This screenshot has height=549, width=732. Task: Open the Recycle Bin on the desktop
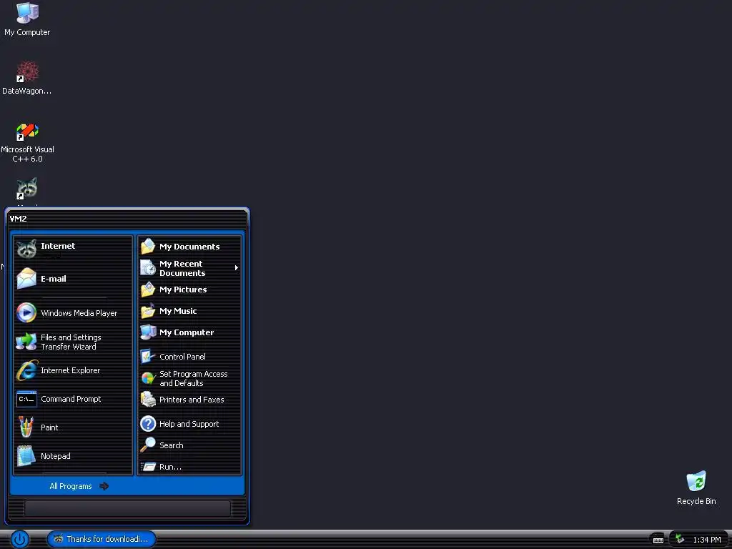(x=696, y=488)
